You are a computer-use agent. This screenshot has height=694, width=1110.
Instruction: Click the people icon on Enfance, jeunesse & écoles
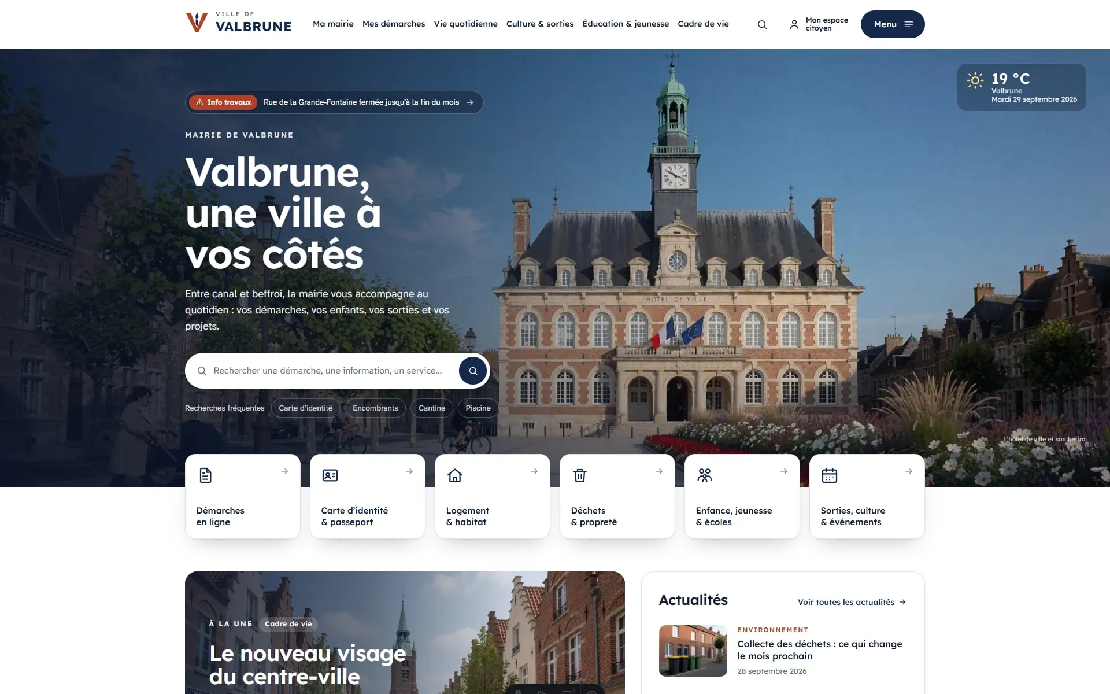[705, 475]
